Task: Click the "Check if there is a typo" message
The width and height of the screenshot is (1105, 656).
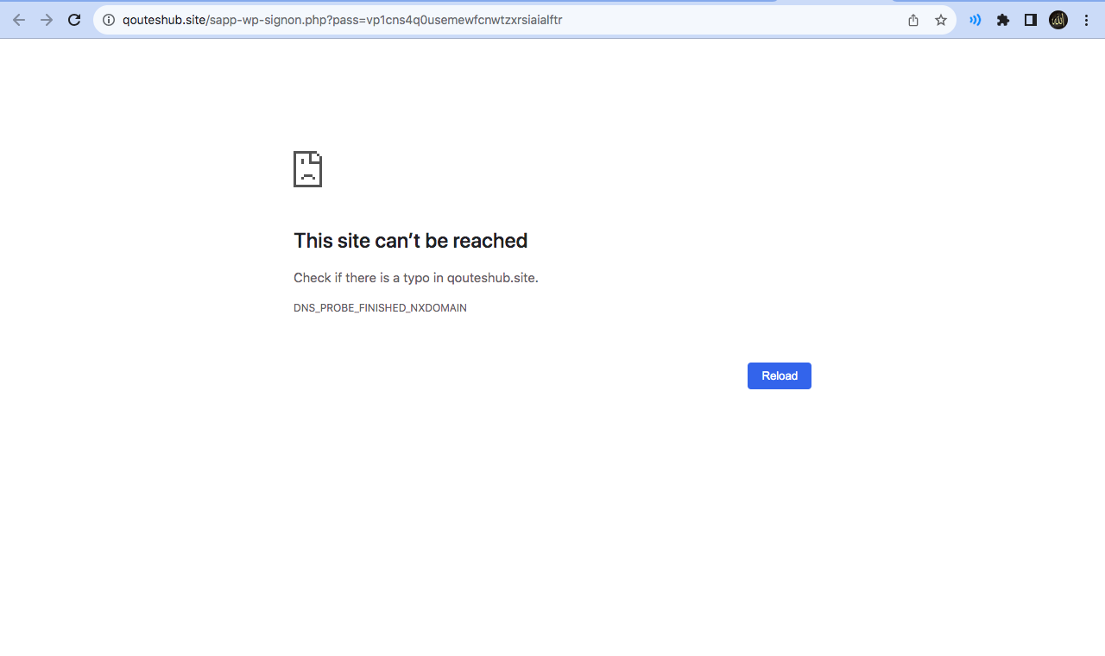Action: coord(369,278)
